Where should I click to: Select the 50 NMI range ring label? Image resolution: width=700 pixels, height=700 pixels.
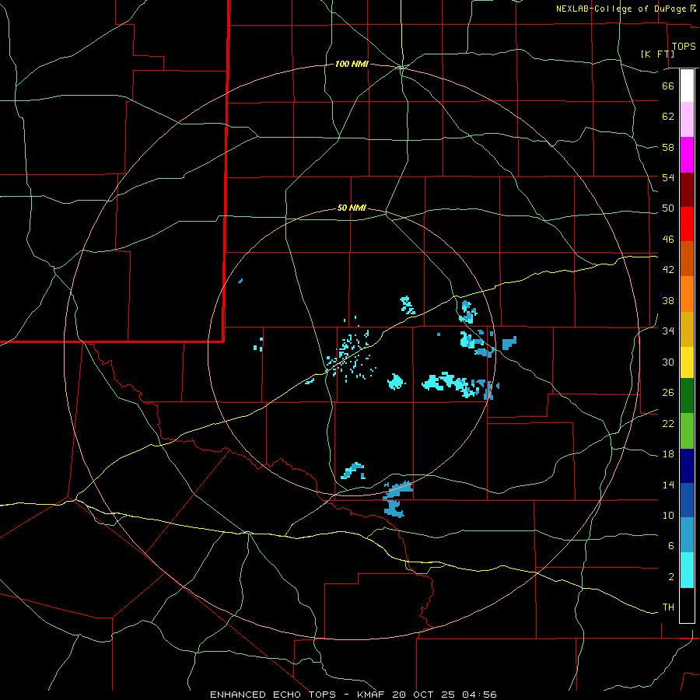[352, 208]
